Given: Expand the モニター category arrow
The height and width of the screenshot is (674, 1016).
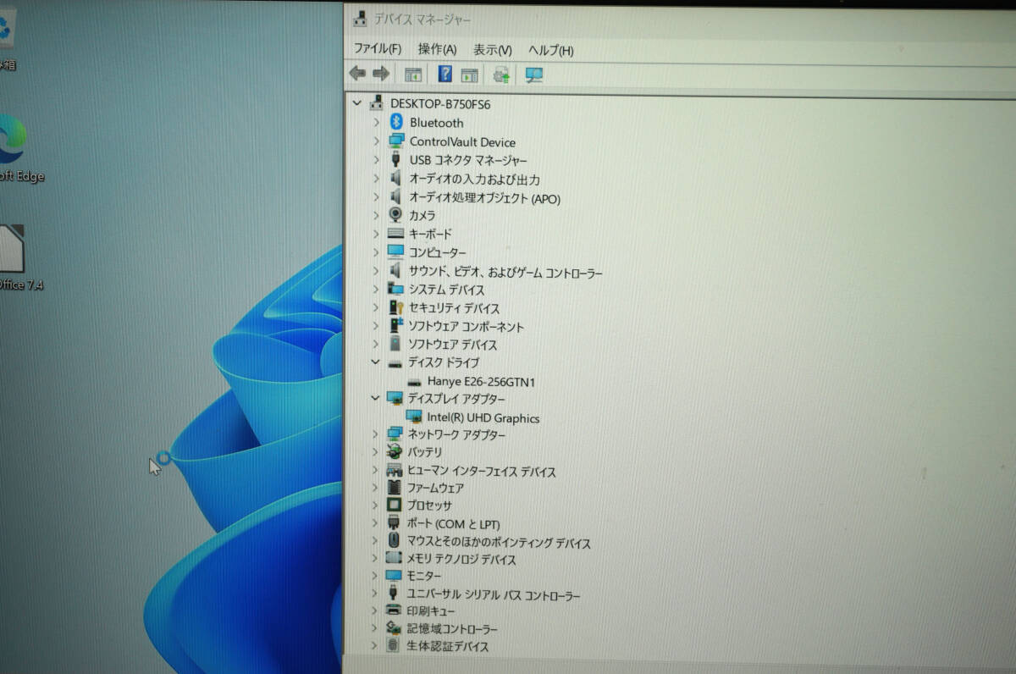Looking at the screenshot, I should (376, 576).
